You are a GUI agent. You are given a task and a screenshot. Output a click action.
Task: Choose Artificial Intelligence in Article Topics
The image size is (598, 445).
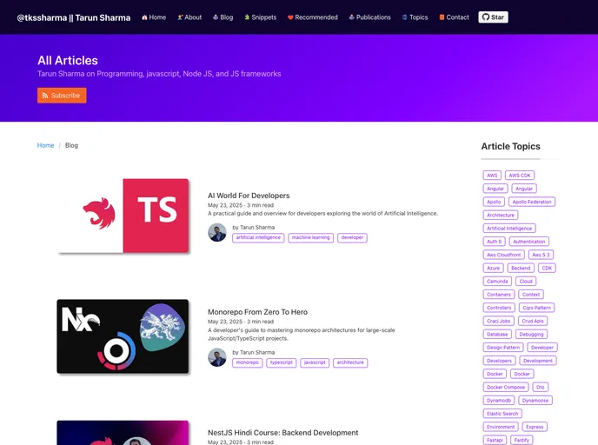coord(509,229)
